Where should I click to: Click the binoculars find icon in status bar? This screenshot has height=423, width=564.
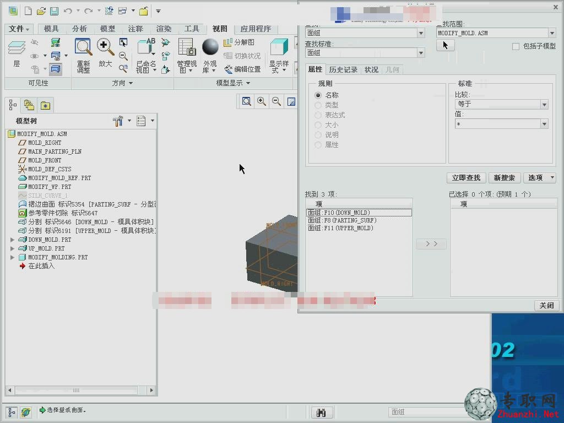pos(321,412)
